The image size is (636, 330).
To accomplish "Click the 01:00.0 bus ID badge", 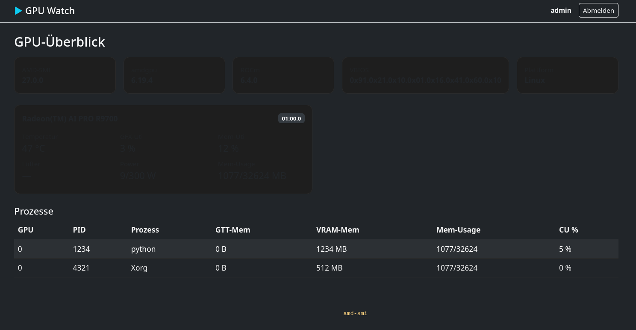I will [291, 118].
